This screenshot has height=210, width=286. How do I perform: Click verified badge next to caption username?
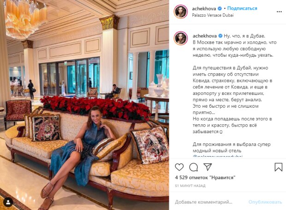220,36
